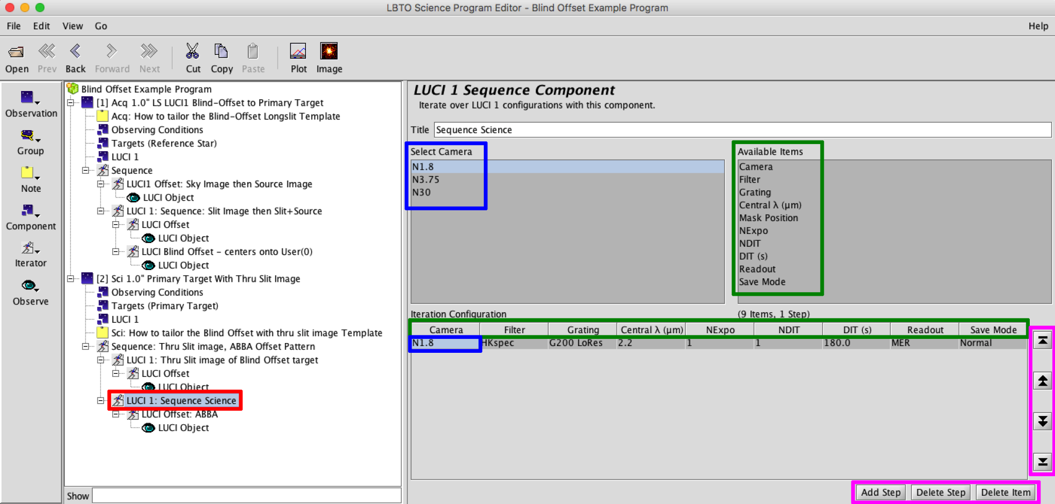The height and width of the screenshot is (504, 1055).
Task: Edit the Title field Sequence Science
Action: [742, 130]
